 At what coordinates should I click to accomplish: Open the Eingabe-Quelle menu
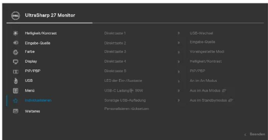37,43
